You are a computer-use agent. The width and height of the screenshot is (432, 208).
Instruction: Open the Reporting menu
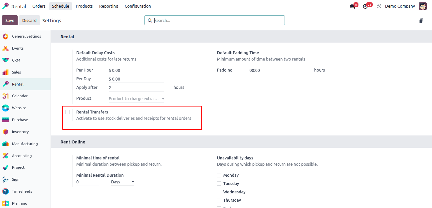[x=108, y=6]
